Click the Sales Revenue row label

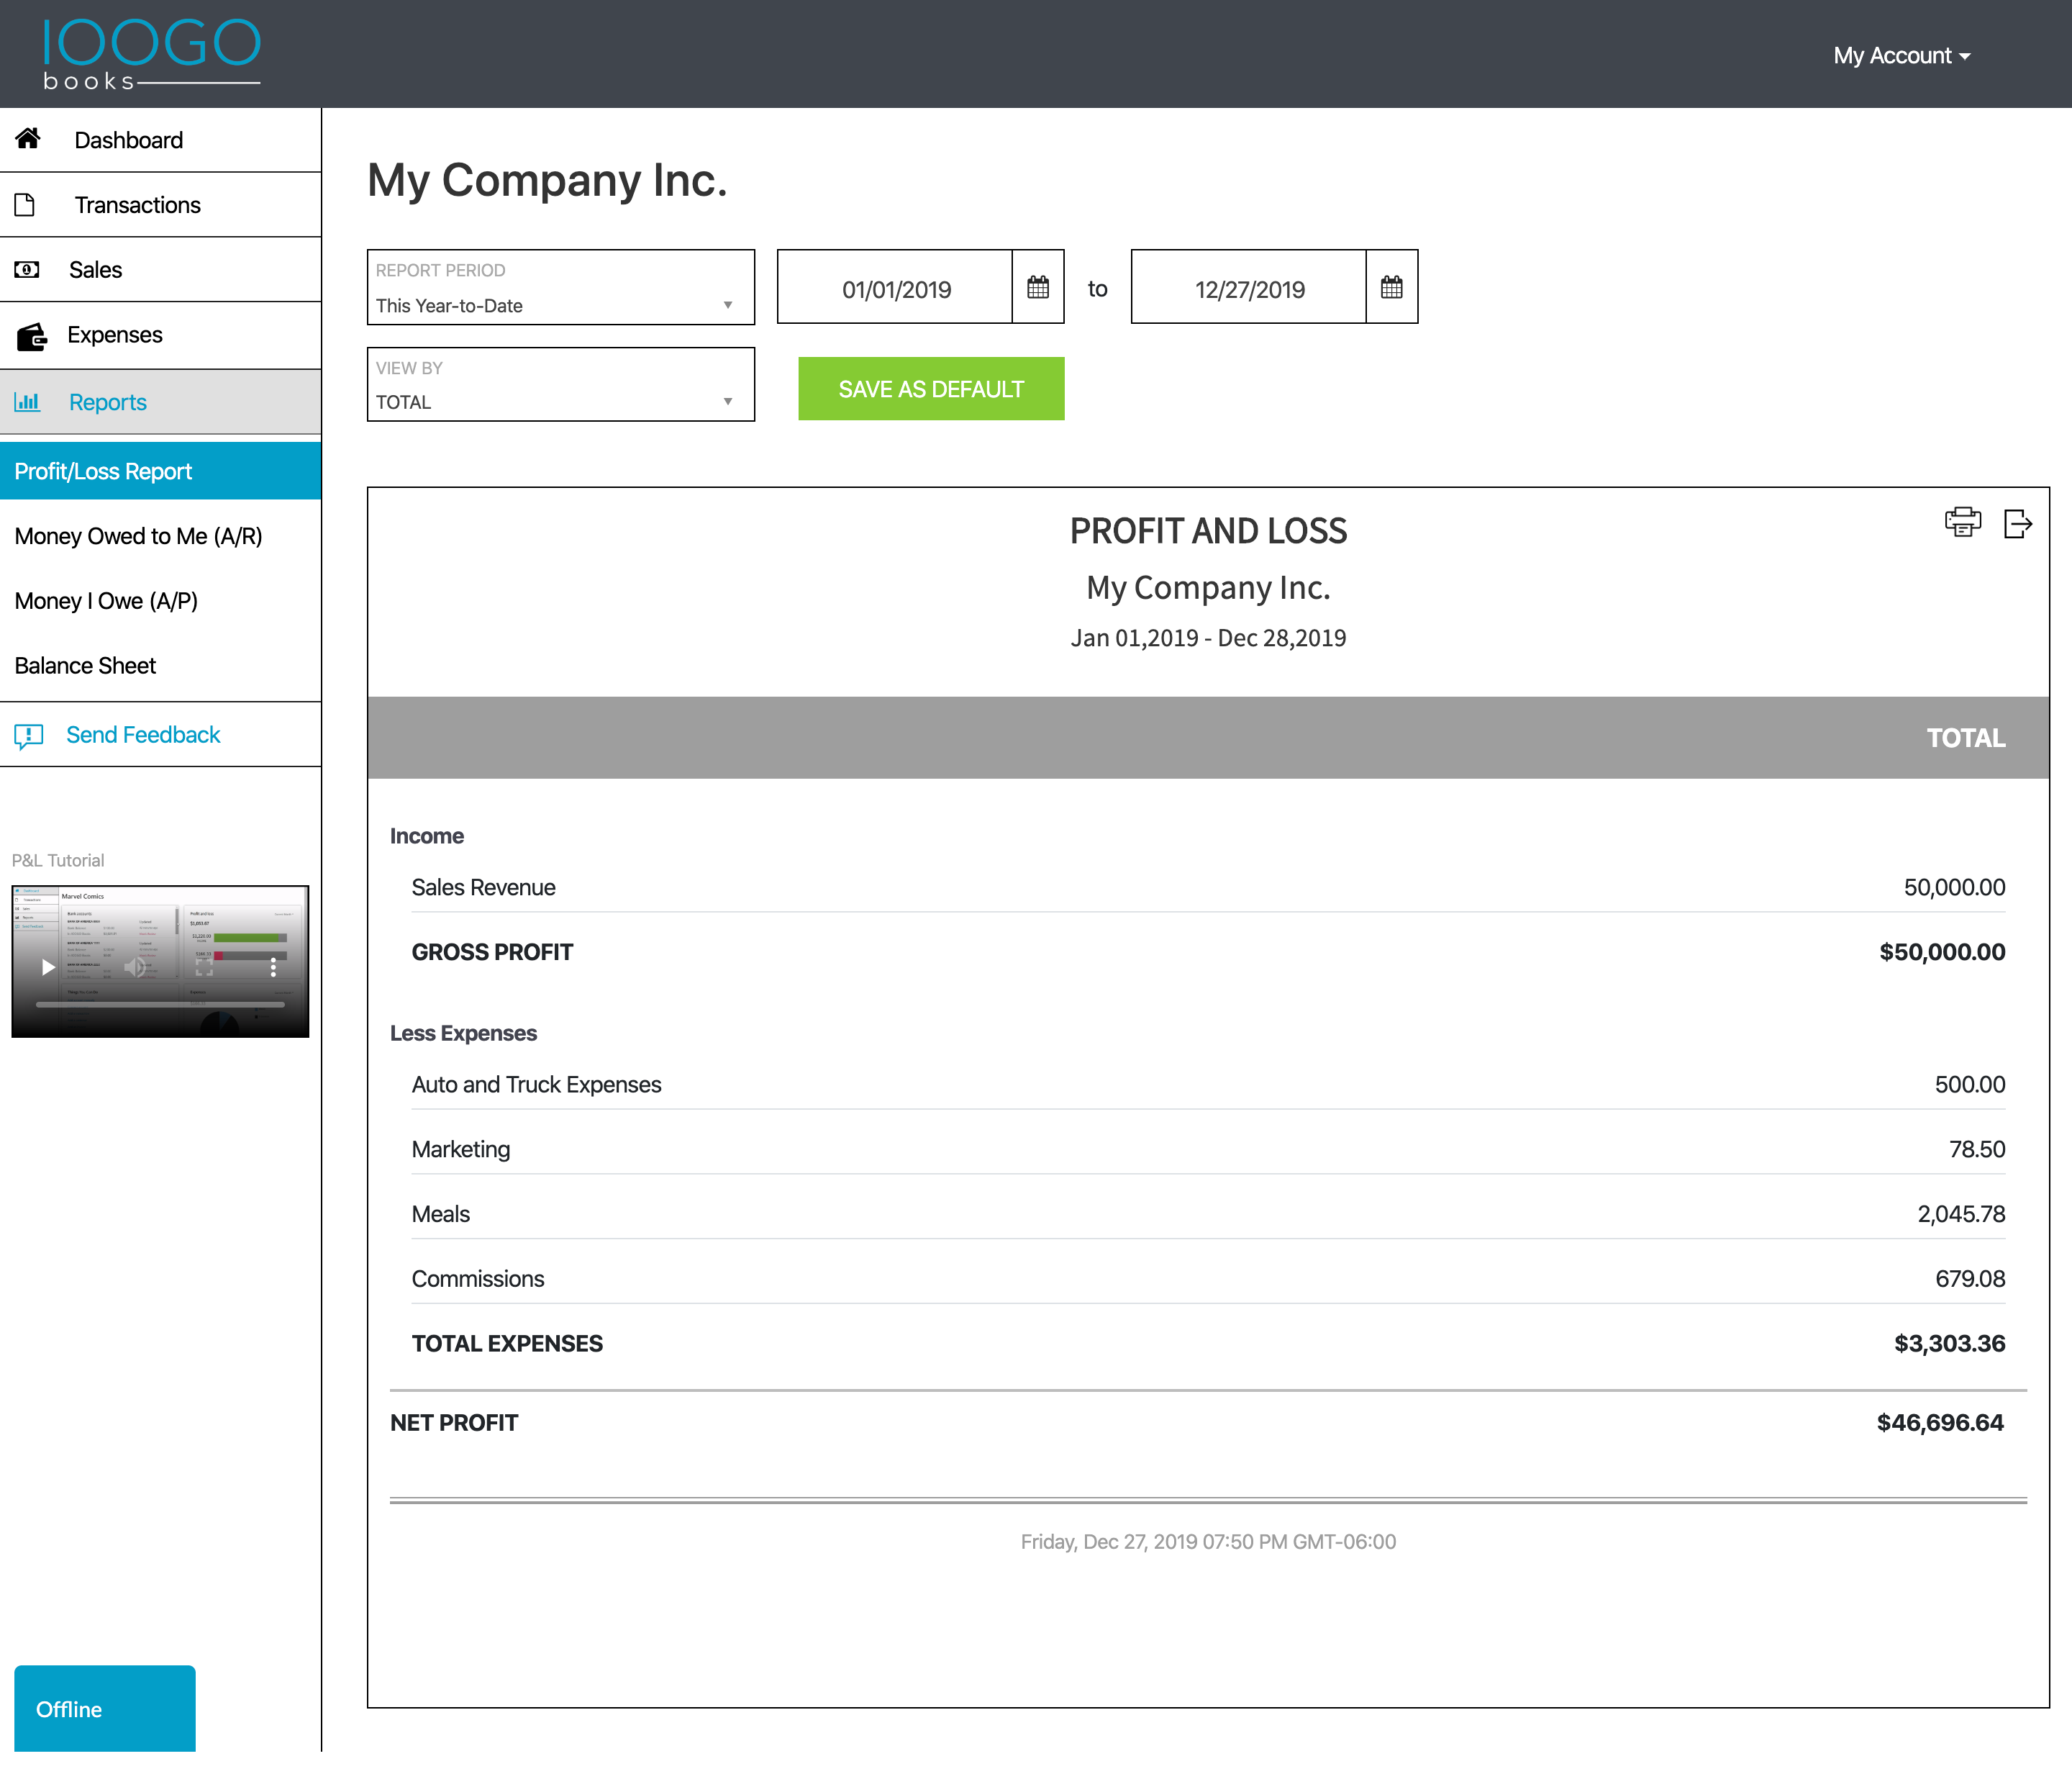tap(483, 887)
